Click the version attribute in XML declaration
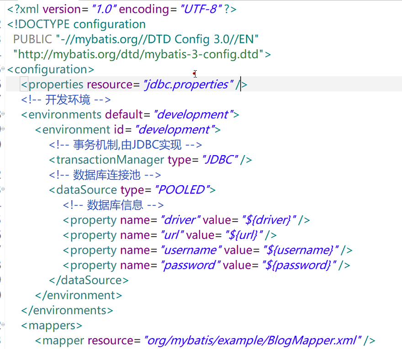The width and height of the screenshot is (402, 349). click(x=62, y=9)
